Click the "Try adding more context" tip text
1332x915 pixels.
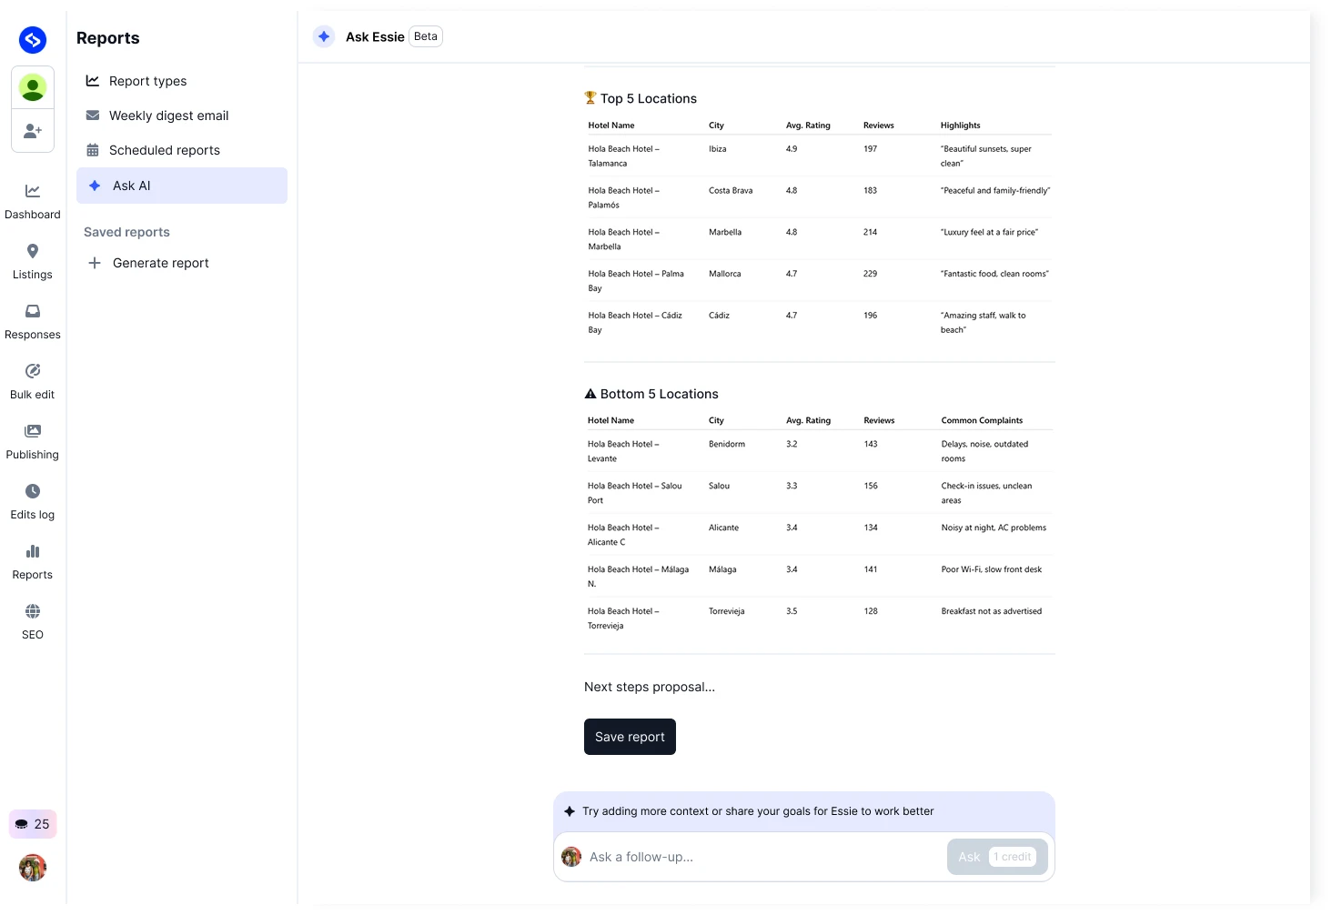click(x=758, y=811)
